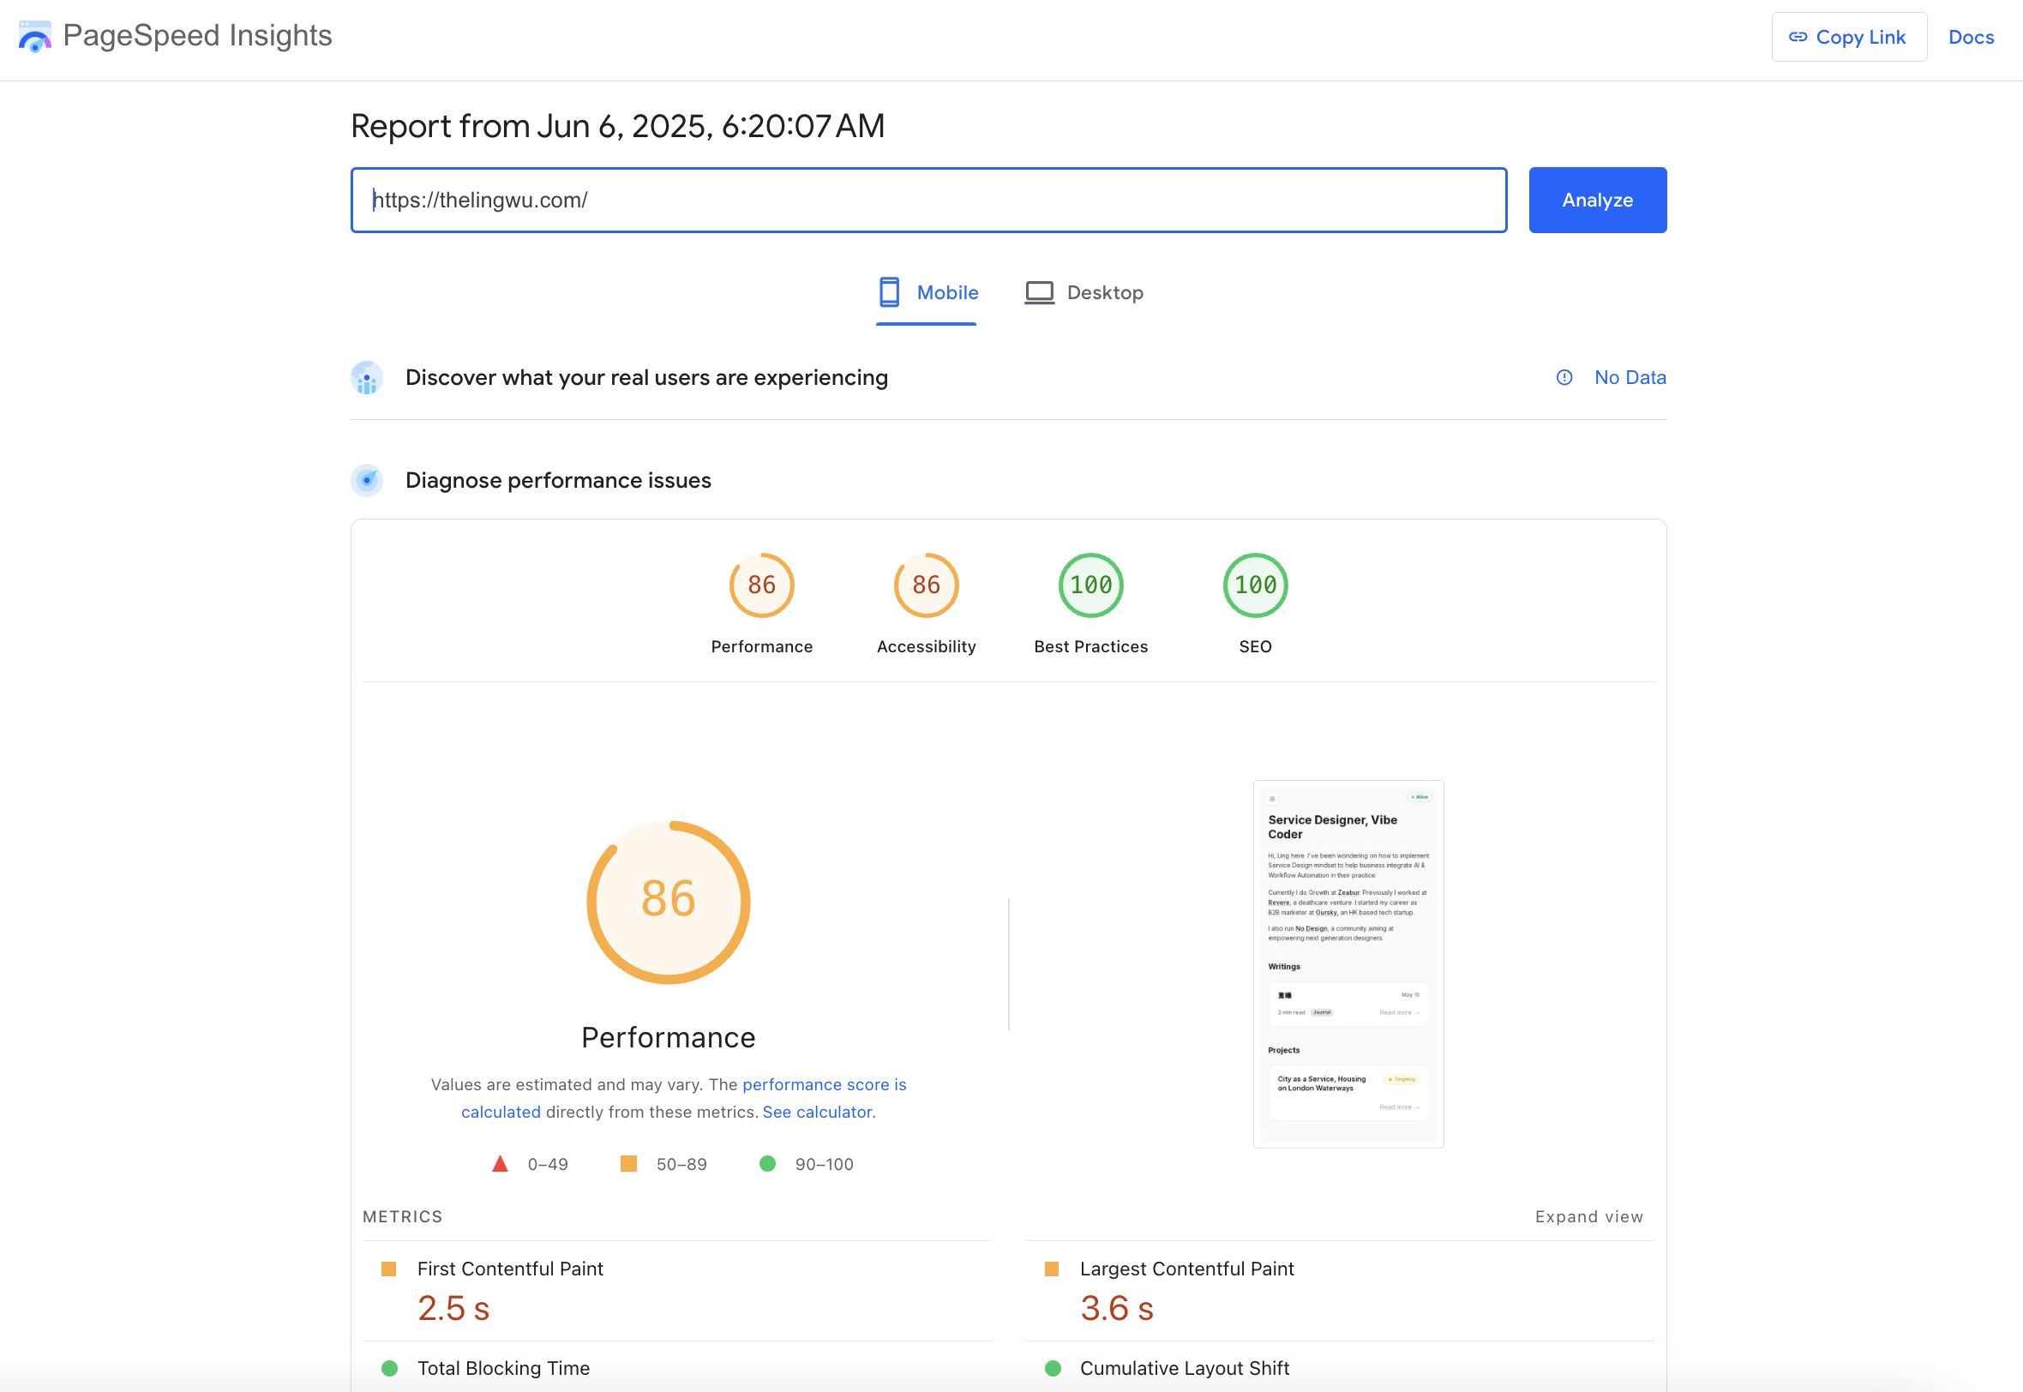Click the link icon inside Copy Link
2023x1392 pixels.
click(x=1798, y=37)
